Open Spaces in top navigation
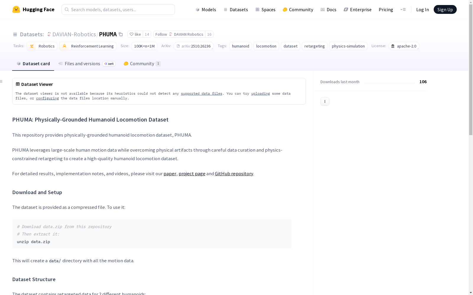 (265, 9)
